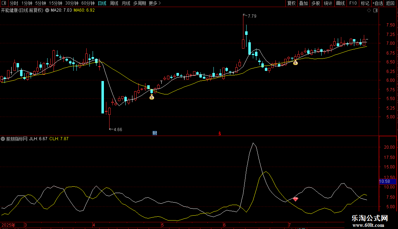Click the money bag marker on July candles
This screenshot has height=229, width=398.
[296, 62]
